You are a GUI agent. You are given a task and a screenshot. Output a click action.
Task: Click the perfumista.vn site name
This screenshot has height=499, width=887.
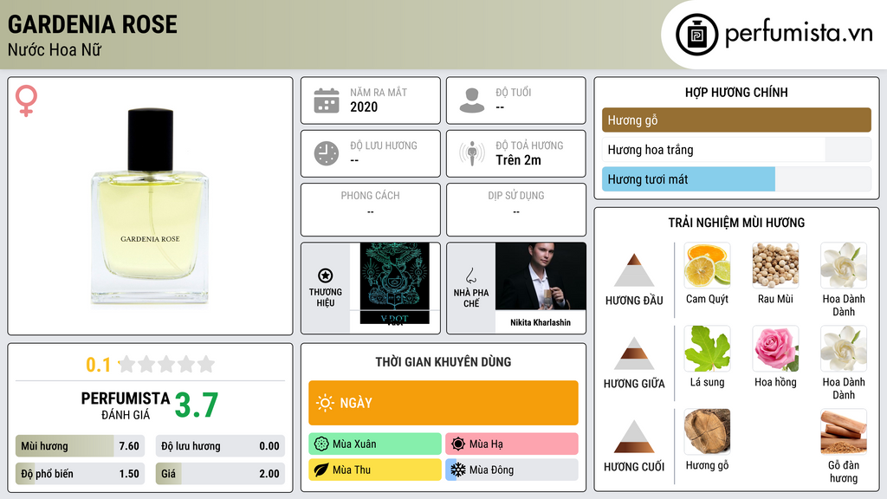point(799,34)
